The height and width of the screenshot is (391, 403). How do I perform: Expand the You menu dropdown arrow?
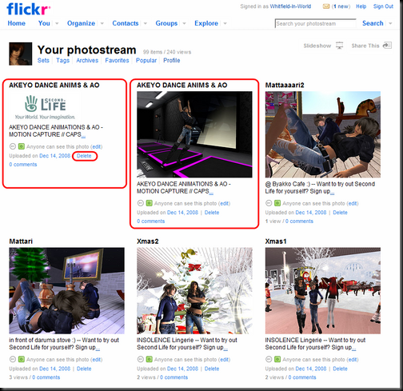57,23
